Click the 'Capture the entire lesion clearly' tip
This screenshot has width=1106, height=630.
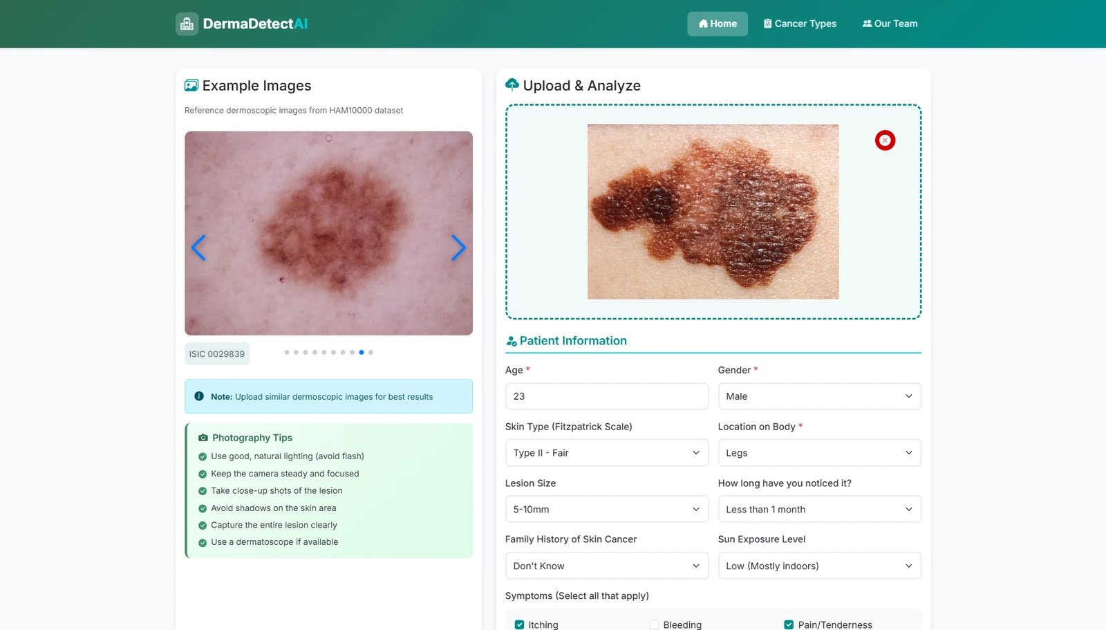[x=274, y=526]
